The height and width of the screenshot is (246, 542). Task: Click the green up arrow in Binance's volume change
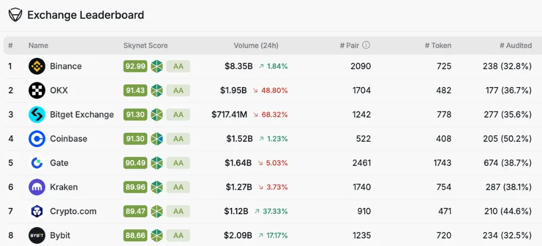[262, 66]
